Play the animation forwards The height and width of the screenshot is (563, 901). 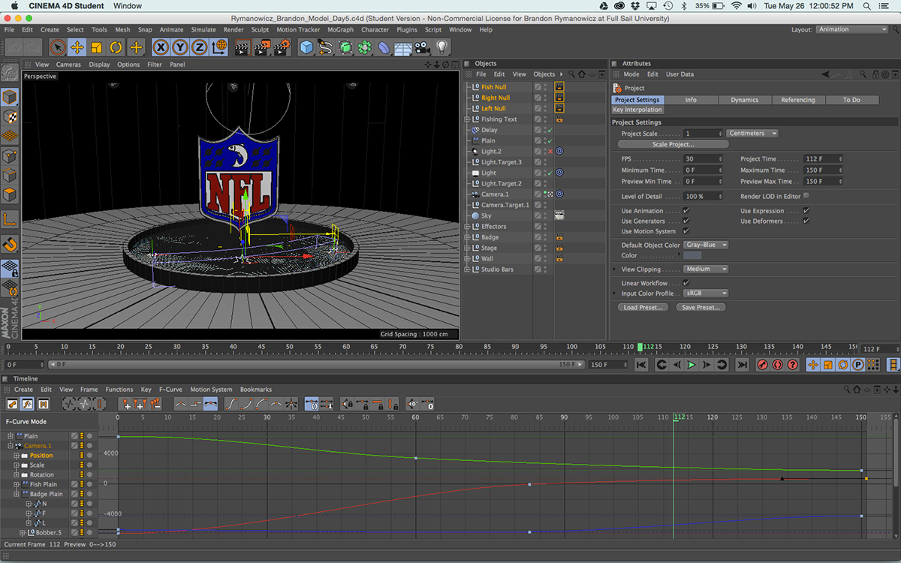pyautogui.click(x=692, y=365)
